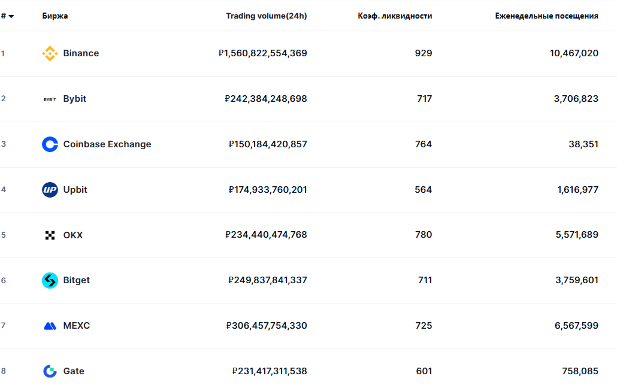Click the OKX logo icon
The image size is (617, 385).
[x=50, y=235]
